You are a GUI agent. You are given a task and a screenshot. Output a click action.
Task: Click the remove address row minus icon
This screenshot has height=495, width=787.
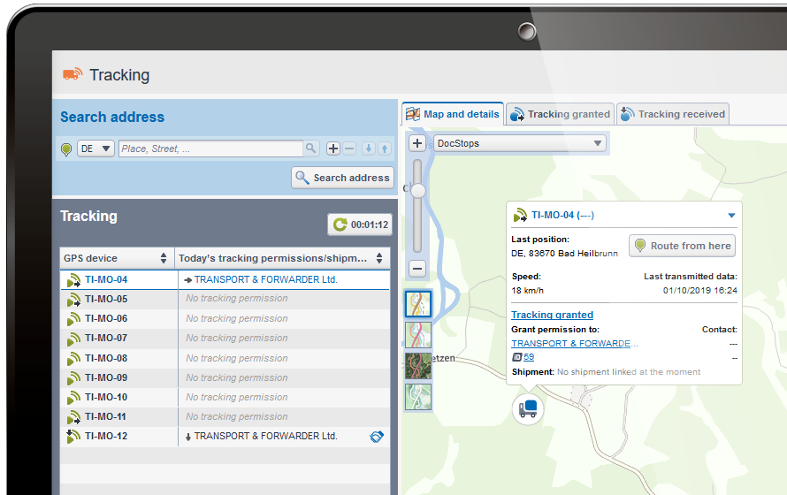[350, 148]
